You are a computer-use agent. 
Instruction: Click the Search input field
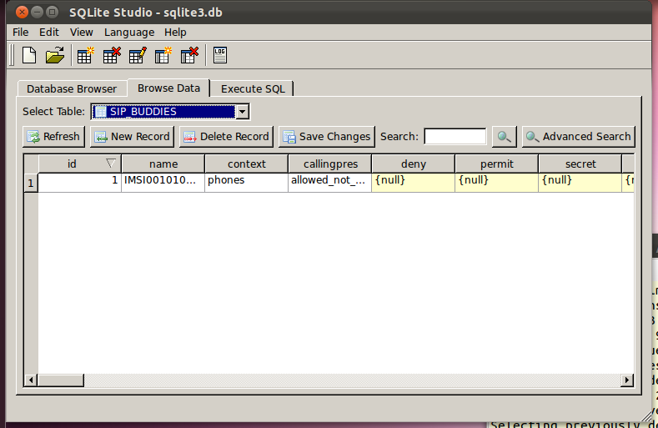tap(455, 137)
